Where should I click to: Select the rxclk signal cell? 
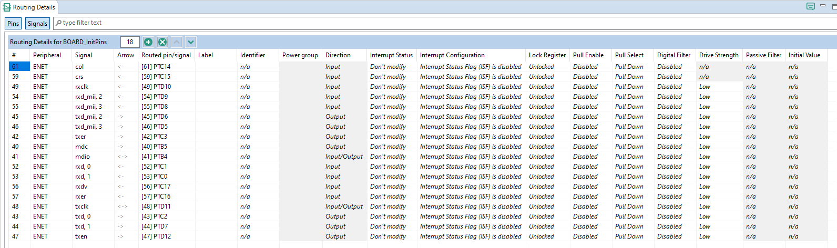click(x=93, y=87)
